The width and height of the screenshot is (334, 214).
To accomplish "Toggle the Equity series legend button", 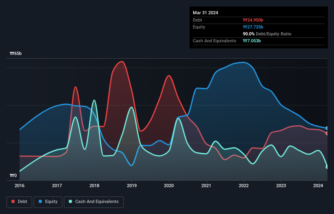I will pos(48,202).
